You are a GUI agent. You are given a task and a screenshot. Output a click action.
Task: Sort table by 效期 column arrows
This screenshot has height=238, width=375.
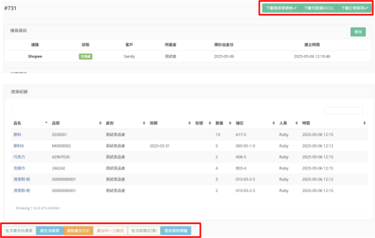pyautogui.click(x=189, y=123)
